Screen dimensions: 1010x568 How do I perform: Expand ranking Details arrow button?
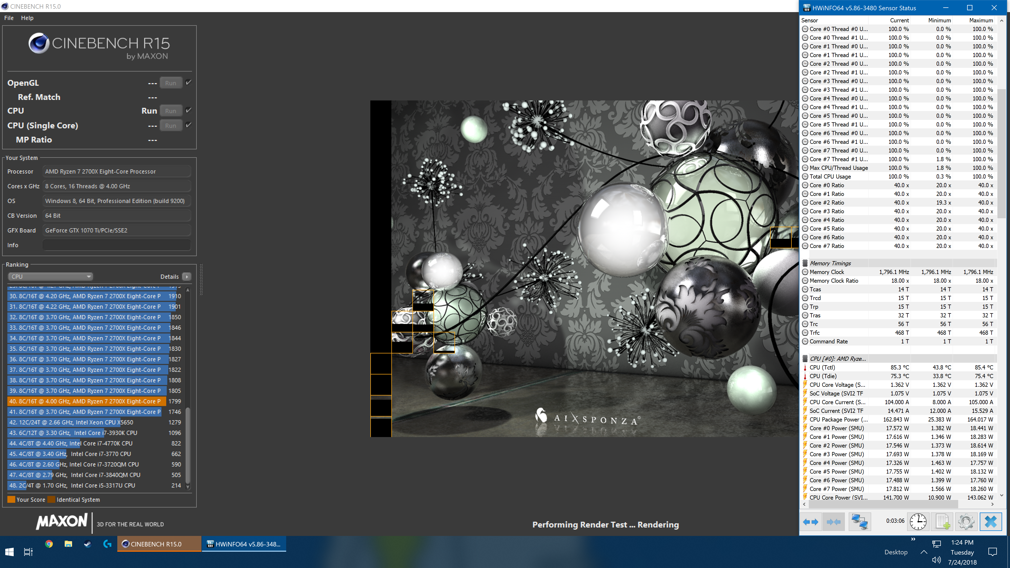[187, 276]
